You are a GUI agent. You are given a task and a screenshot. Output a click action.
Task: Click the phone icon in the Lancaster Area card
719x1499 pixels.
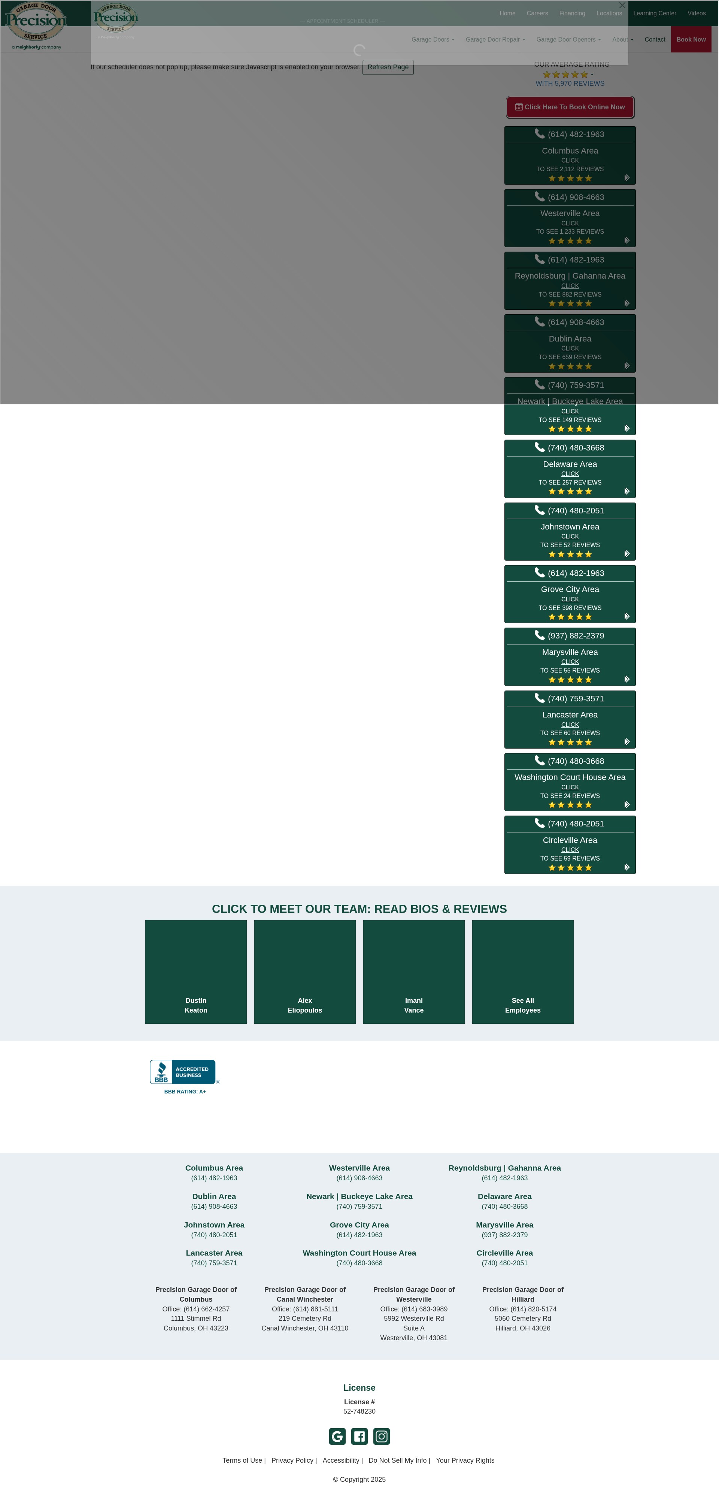540,698
